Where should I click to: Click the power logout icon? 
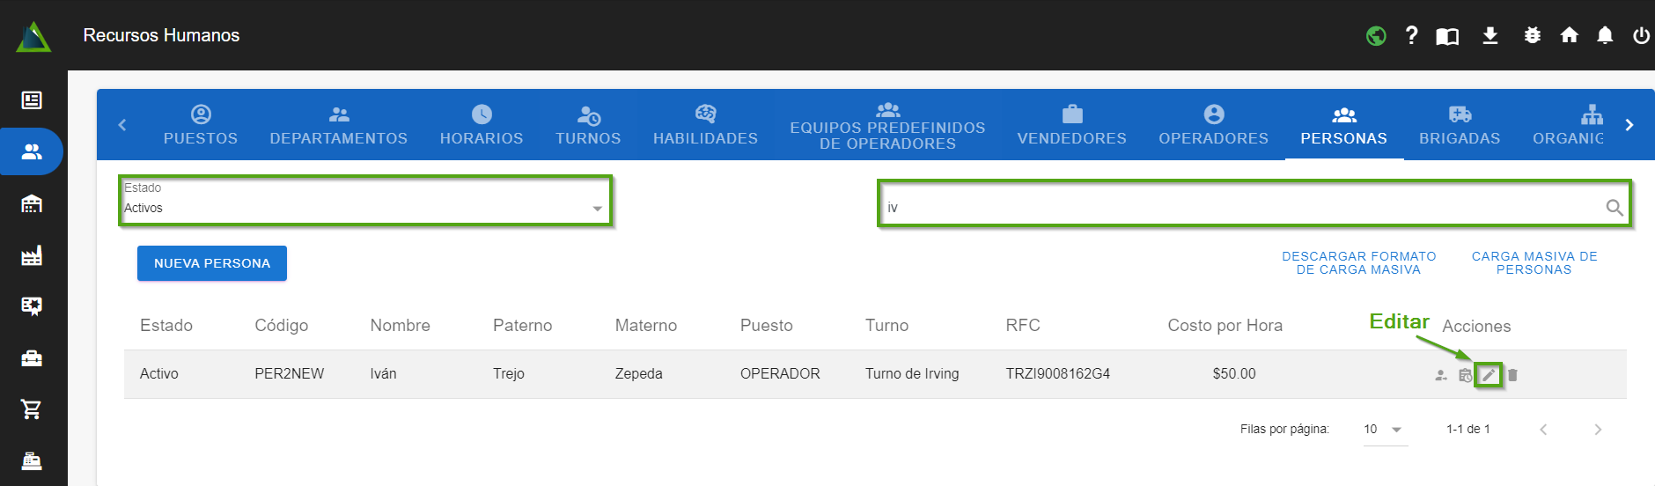coord(1641,35)
